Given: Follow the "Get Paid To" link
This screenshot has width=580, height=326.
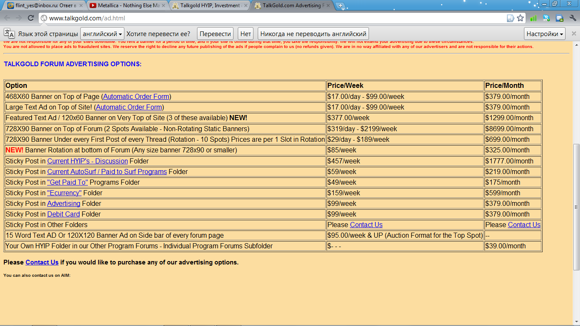Looking at the screenshot, I should [68, 182].
